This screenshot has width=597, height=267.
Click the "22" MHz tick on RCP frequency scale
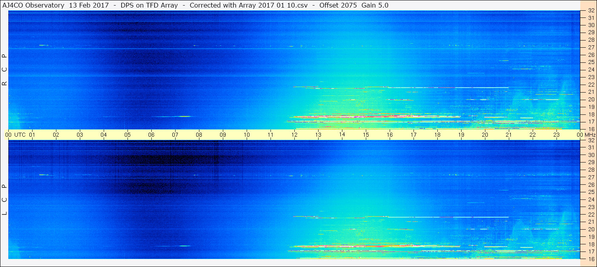[591, 84]
